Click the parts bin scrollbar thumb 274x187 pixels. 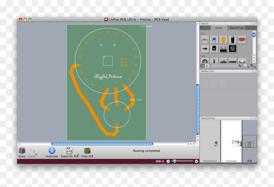tap(254, 35)
